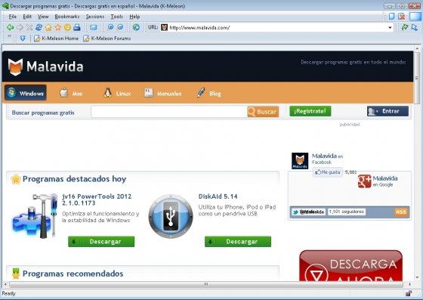Click the jv16 PowerTools icon image
The width and height of the screenshot is (423, 300).
(35, 216)
